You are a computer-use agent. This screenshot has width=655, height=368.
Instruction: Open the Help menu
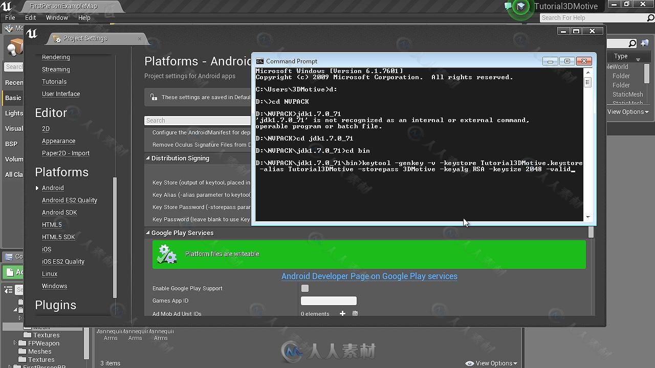[x=84, y=17]
